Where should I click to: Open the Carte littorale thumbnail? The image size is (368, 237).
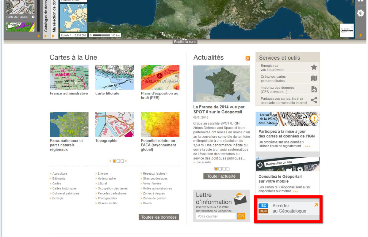click(115, 77)
